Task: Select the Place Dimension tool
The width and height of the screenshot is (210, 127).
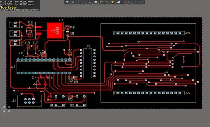Action: click(x=130, y=2)
